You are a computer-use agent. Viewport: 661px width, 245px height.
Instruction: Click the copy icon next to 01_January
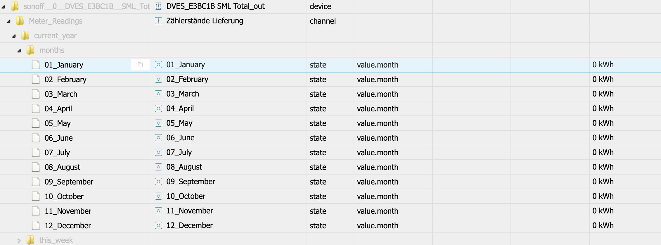(140, 65)
